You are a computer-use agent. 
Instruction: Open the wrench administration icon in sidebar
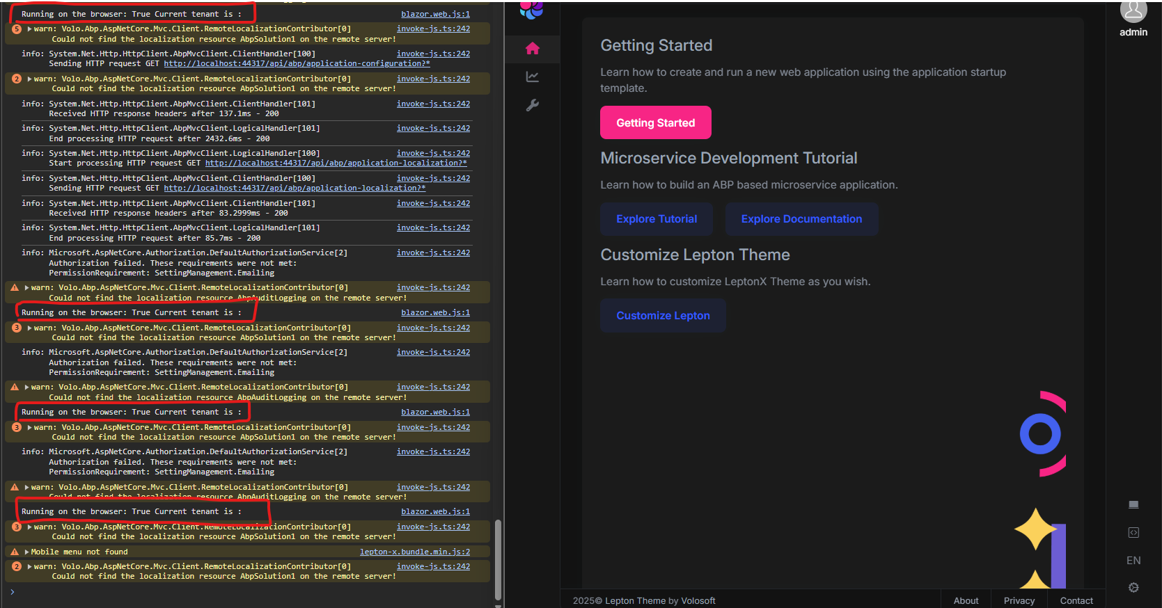coord(532,105)
